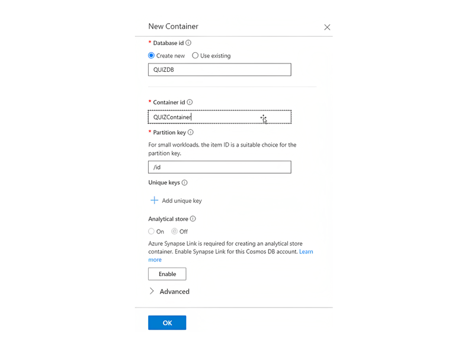Screen dimensions: 474x356
Task: Show info tooltip for Container id
Action: tap(190, 102)
